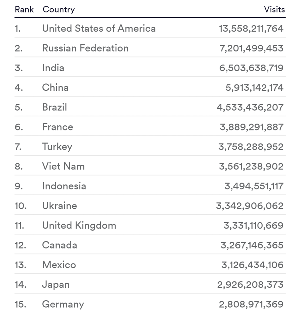Click the Rank column header
Image resolution: width=302 pixels, height=316 pixels.
tap(24, 9)
